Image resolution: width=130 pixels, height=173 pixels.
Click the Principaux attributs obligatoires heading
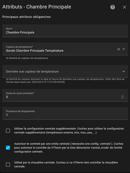tap(26, 17)
